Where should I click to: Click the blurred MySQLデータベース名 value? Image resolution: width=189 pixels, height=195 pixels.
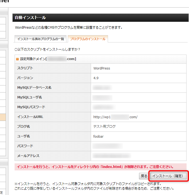(x=102, y=88)
